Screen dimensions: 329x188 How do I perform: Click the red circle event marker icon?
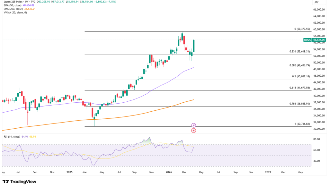click(194, 131)
